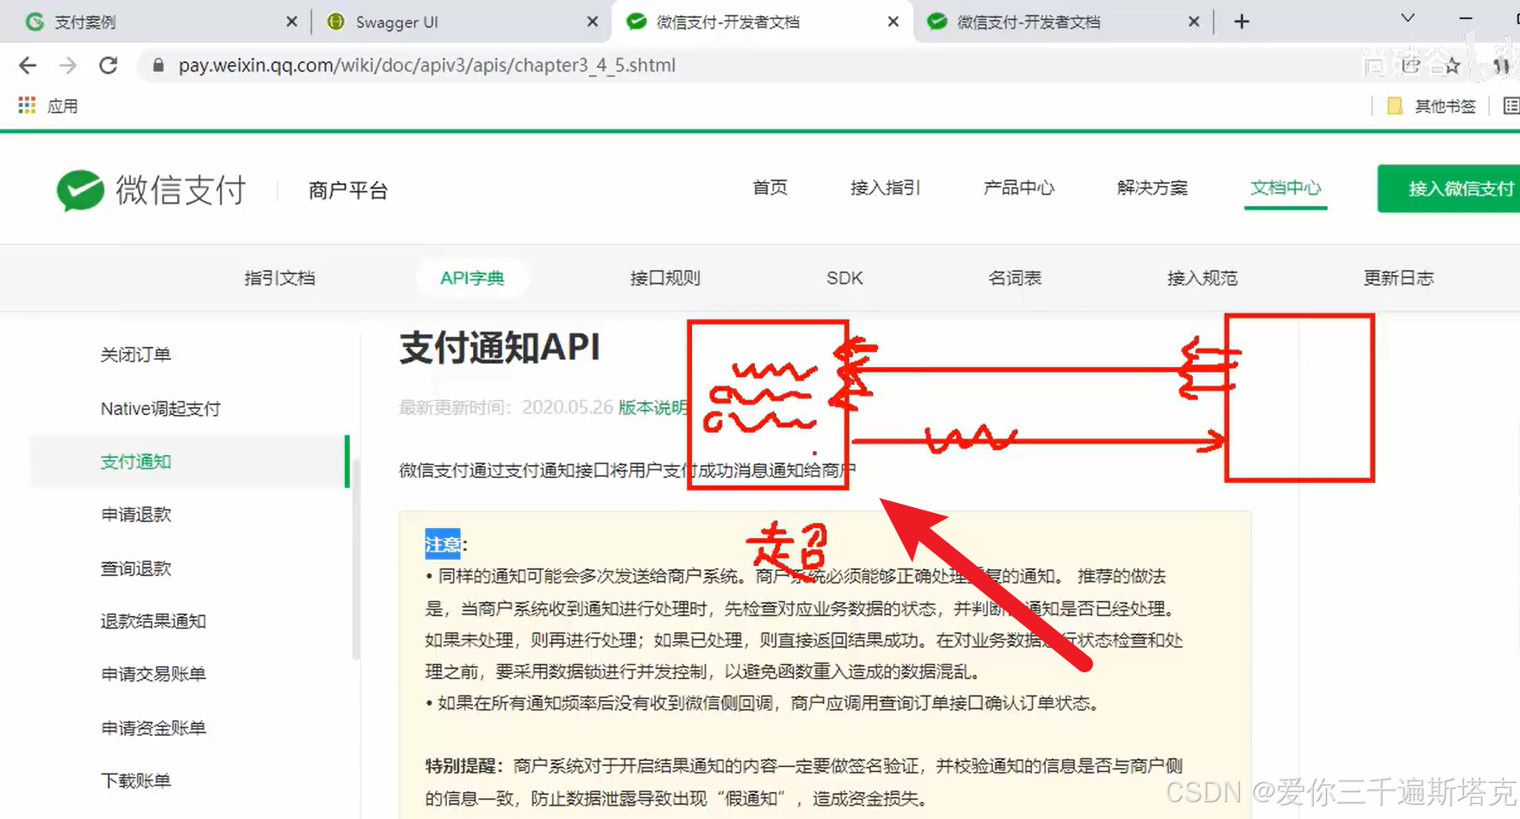Screen dimensions: 1520x819
Task: Select the 接口规则 sub-navigation tab
Action: pos(665,278)
